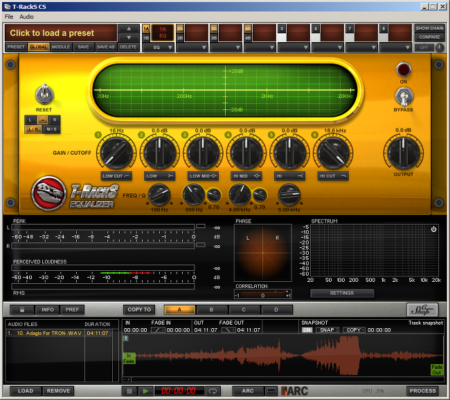The image size is (450, 400).
Task: Select the B snapshot tab
Action: tap(212, 309)
